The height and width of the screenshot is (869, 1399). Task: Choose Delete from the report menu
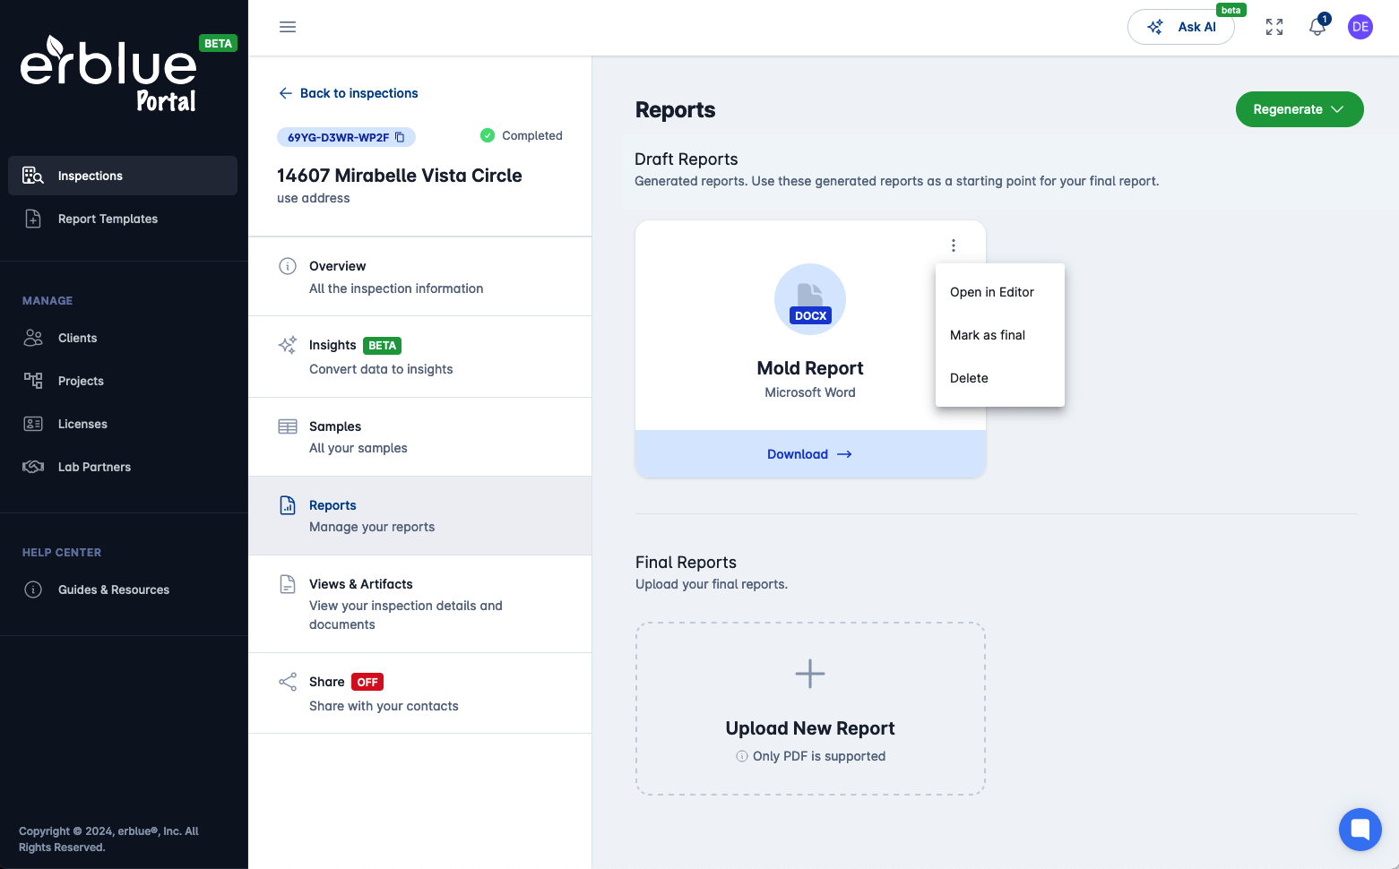tap(1000, 378)
